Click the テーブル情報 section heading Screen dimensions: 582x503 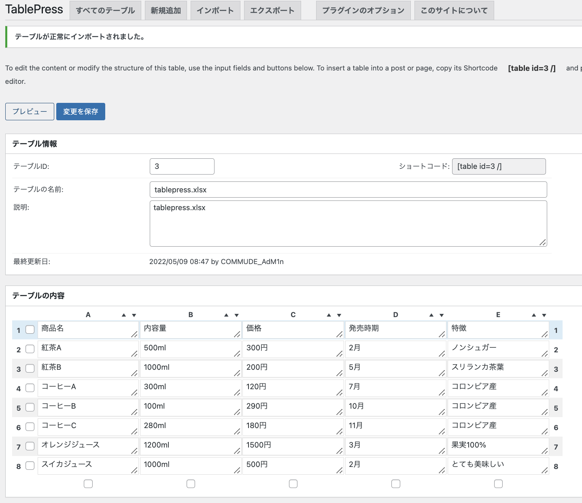pyautogui.click(x=35, y=144)
